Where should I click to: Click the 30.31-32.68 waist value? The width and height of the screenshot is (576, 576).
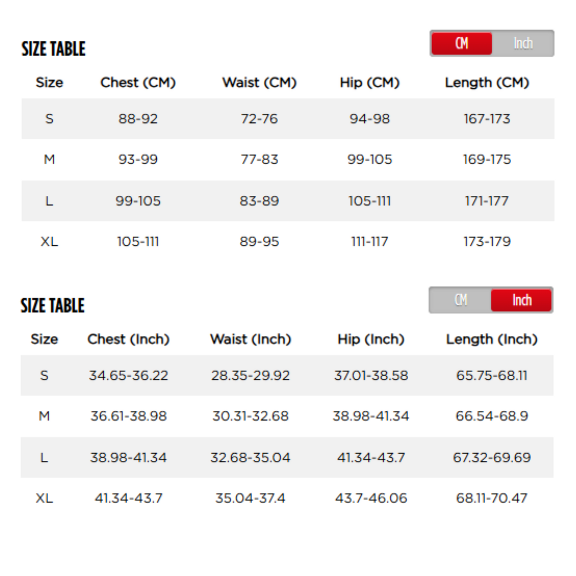pyautogui.click(x=250, y=416)
